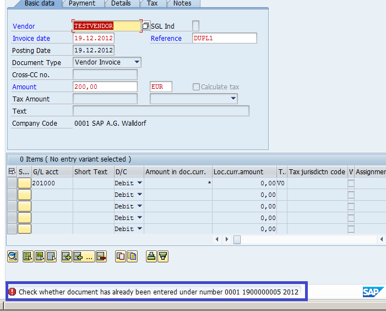Click yellow status icon in third item row
Screen dimensions: 386x311
24,206
